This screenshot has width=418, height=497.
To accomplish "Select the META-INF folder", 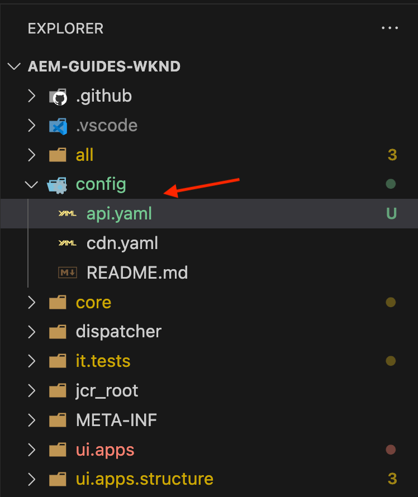I will click(209, 420).
